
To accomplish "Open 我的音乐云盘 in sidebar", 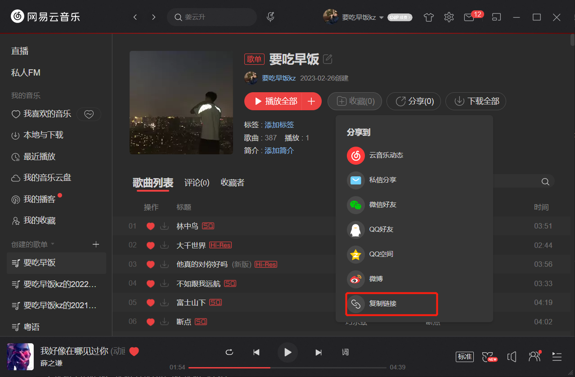I will [41, 178].
